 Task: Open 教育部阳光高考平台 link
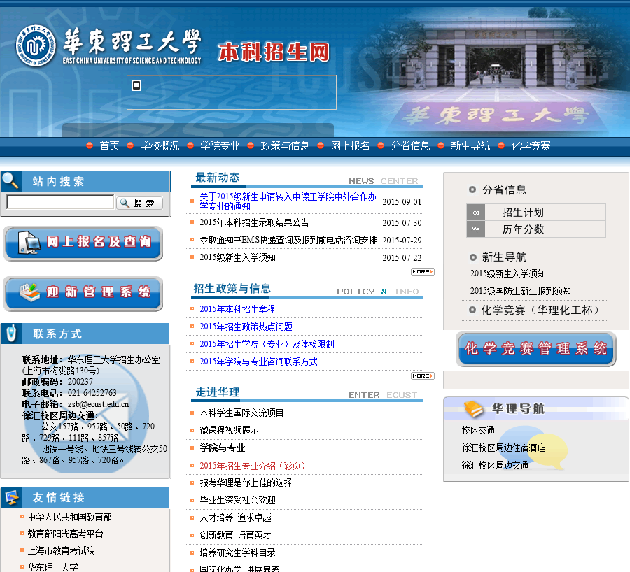(x=66, y=534)
